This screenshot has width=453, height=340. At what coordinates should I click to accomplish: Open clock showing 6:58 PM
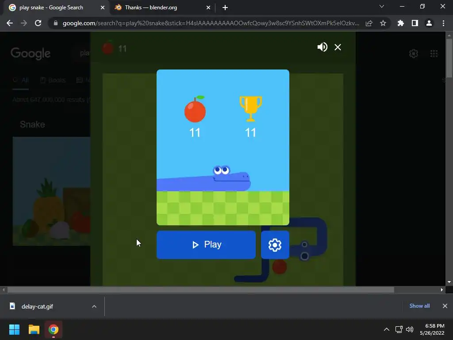click(432, 329)
